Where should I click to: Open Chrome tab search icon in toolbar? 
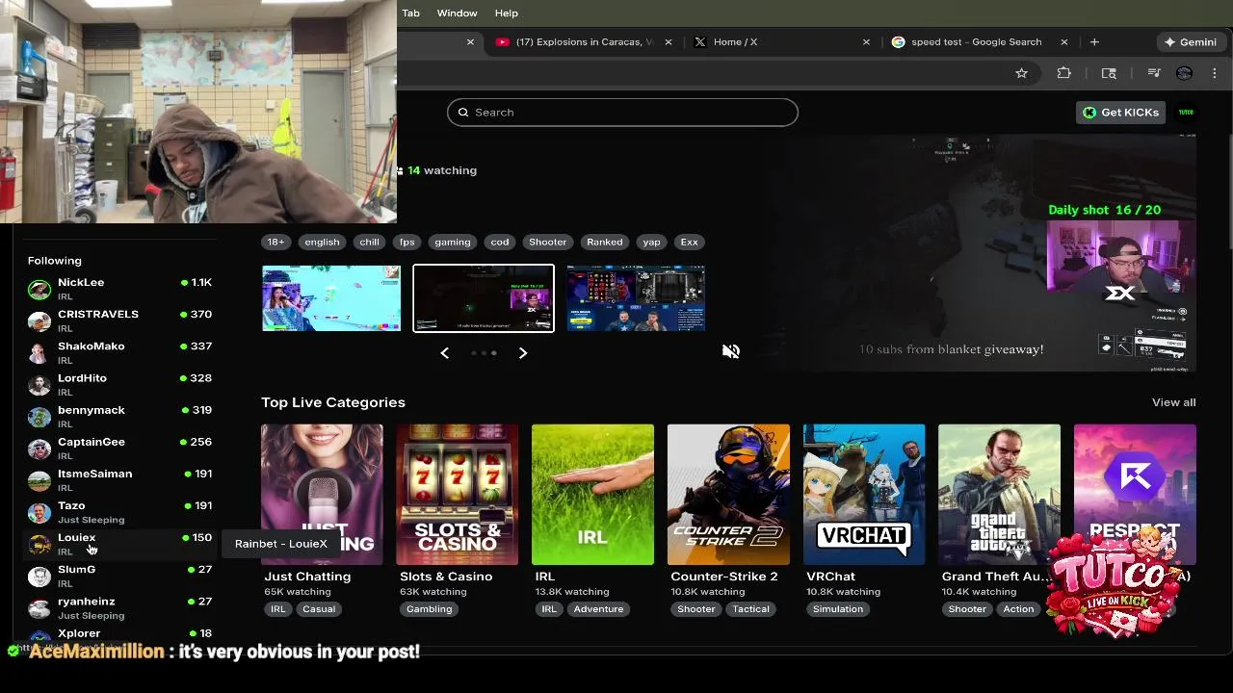pyautogui.click(x=1109, y=73)
